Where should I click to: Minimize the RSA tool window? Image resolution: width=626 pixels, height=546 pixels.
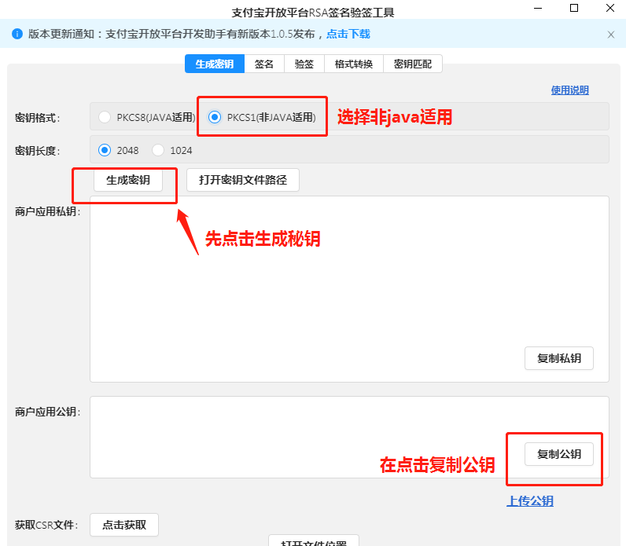[538, 8]
